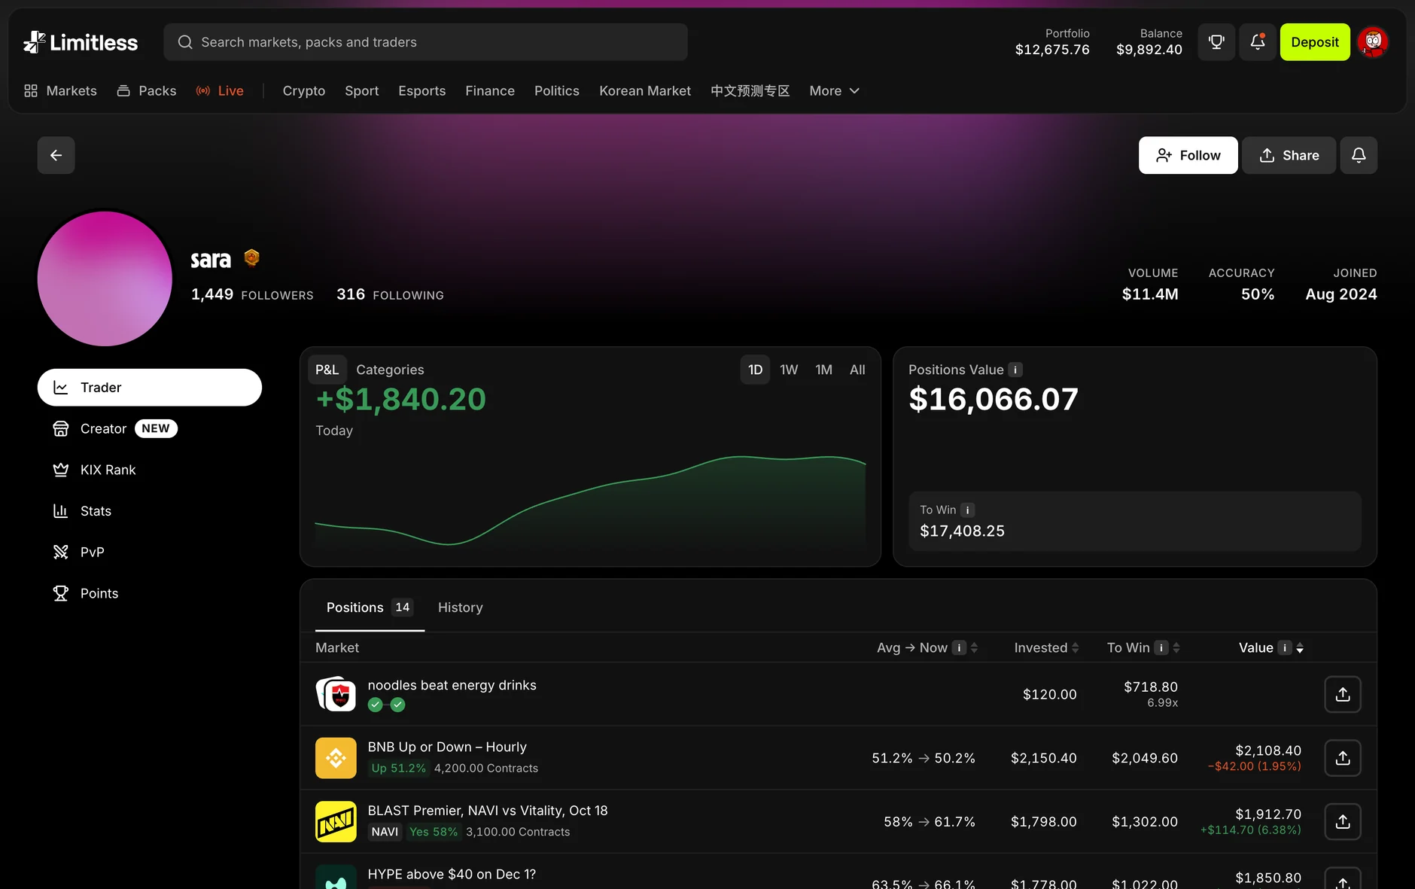Show To Win info in value card
The width and height of the screenshot is (1415, 889).
click(968, 510)
